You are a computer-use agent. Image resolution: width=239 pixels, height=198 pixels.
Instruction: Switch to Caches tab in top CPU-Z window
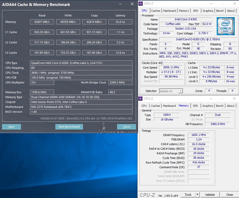click(156, 11)
